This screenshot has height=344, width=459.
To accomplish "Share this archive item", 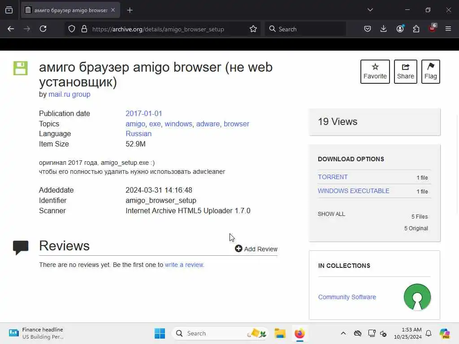I will [x=405, y=72].
